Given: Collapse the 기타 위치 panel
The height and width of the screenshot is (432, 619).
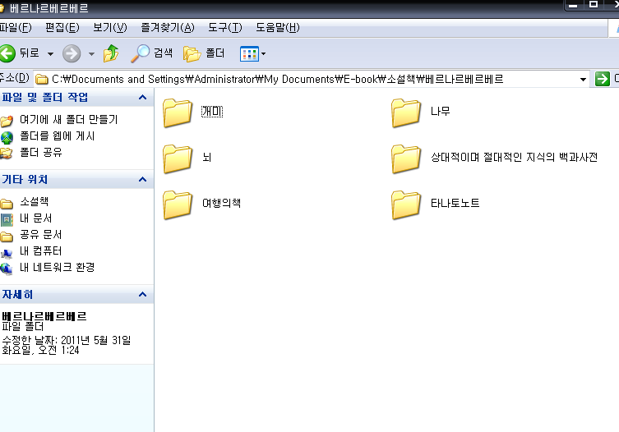Looking at the screenshot, I should click(x=142, y=180).
